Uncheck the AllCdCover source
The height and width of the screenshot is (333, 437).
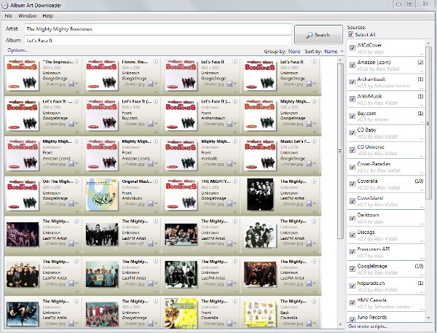coord(353,48)
